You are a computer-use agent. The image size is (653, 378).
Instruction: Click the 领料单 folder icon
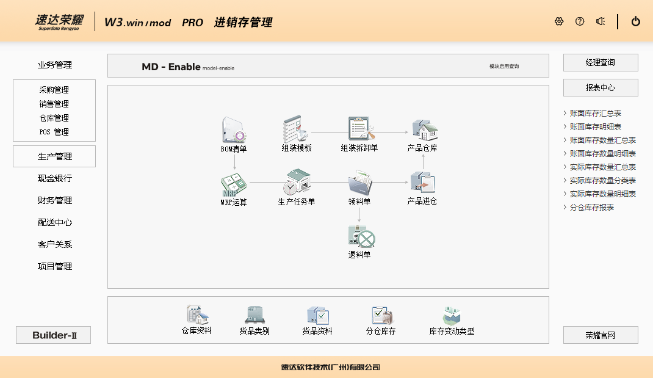click(x=359, y=183)
